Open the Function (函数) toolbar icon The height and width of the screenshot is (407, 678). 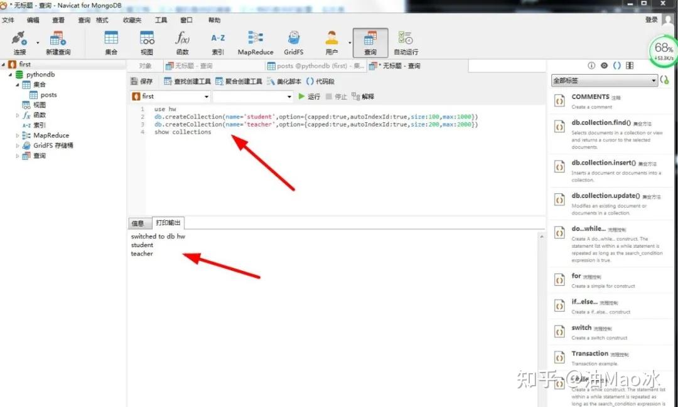[182, 43]
